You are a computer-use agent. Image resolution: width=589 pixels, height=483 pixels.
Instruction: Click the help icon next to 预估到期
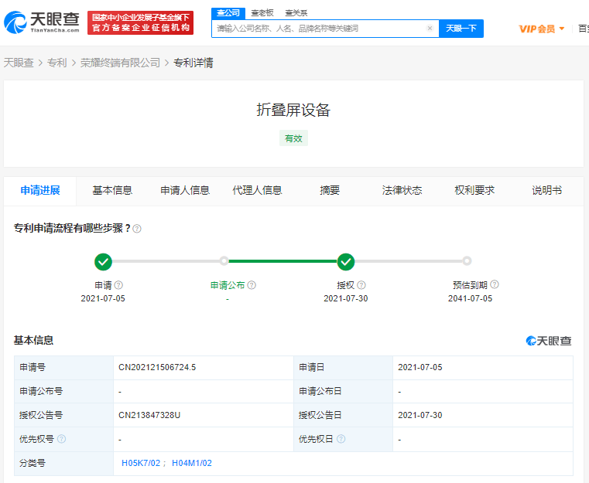pyautogui.click(x=495, y=284)
